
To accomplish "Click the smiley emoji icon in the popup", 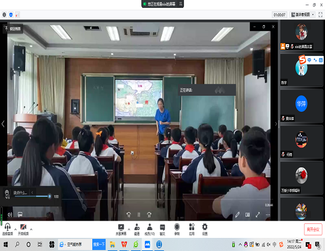I will tap(7, 192).
